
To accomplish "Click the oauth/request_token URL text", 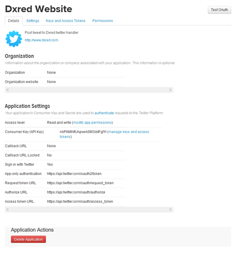I will click(80, 183).
